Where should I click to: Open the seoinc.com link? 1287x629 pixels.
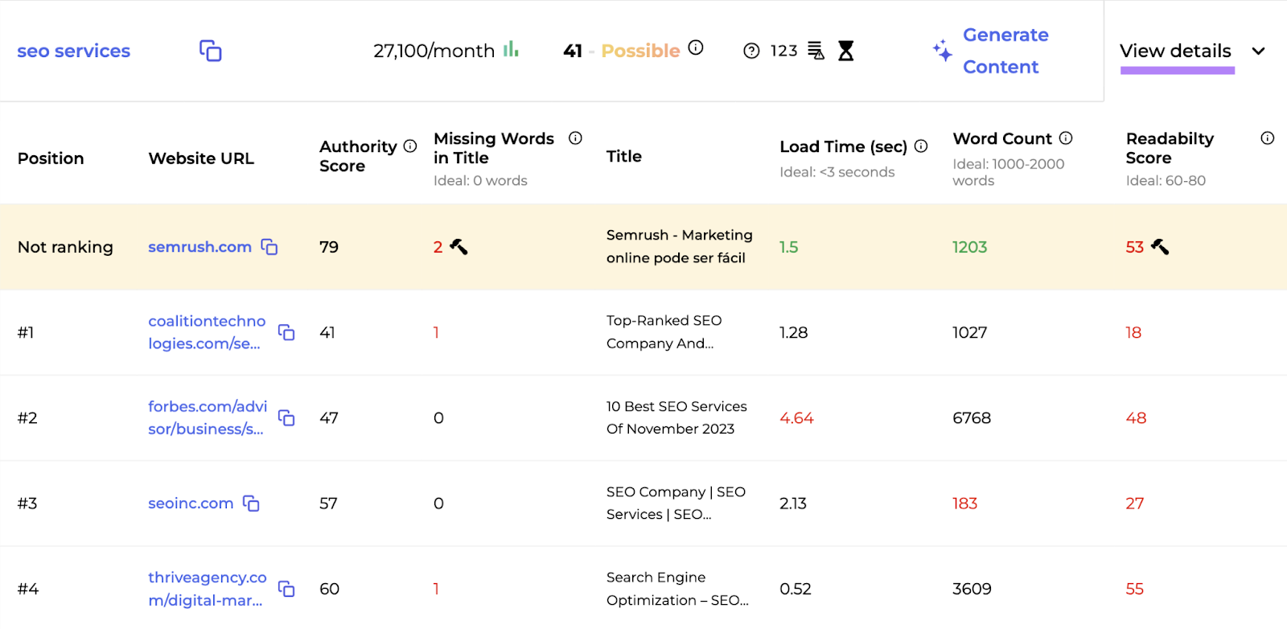pyautogui.click(x=191, y=504)
